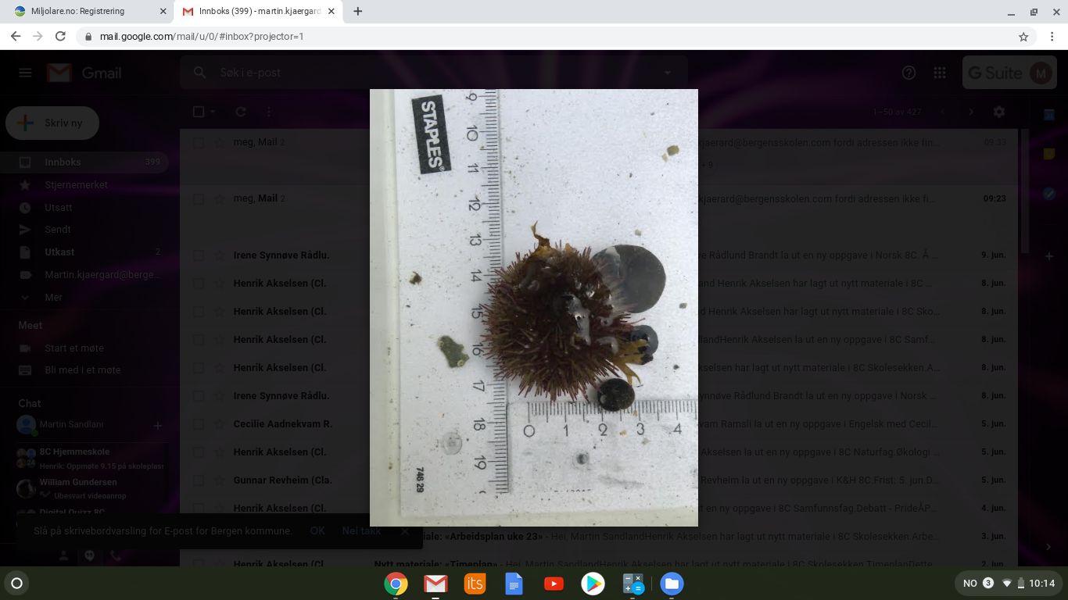Open Keep in the side panel
Viewport: 1068px width, 600px height.
[1049, 154]
